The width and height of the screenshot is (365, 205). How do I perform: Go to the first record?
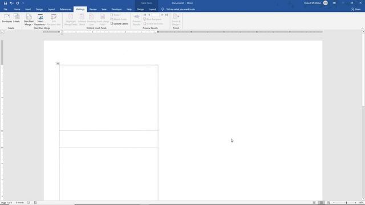[145, 15]
